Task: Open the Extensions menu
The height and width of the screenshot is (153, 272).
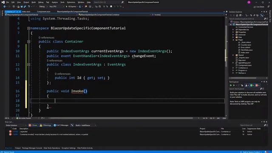Action: [x=71, y=2]
